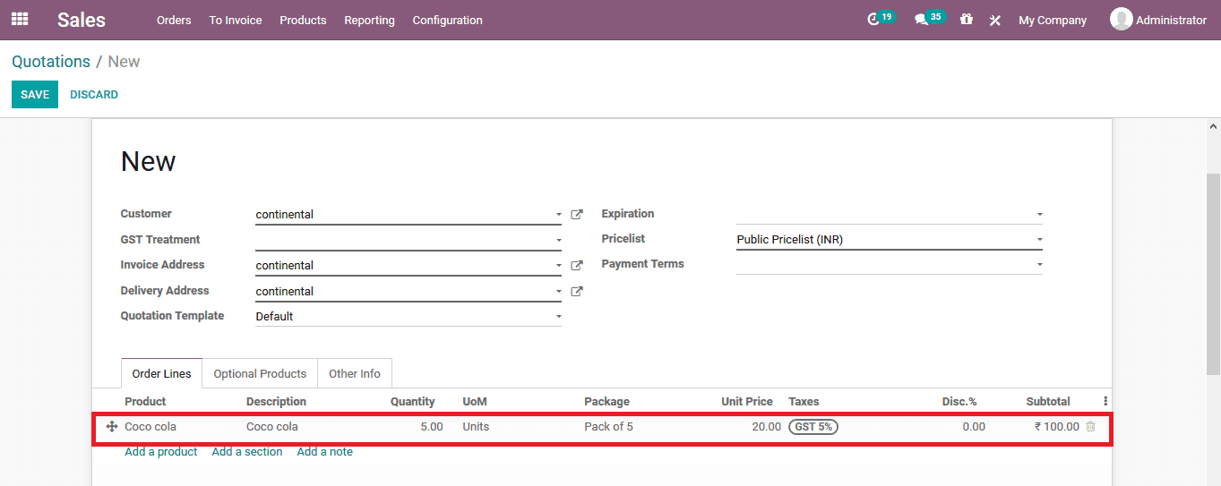Click the Sales app title
Screen dimensions: 1221x486
coord(82,20)
